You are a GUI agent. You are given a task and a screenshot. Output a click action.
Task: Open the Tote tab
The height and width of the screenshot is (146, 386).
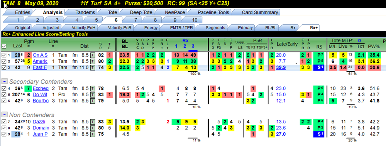[x=112, y=12]
